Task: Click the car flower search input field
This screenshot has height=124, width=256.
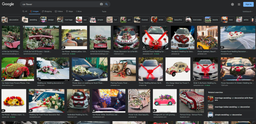Action: tap(60, 4)
